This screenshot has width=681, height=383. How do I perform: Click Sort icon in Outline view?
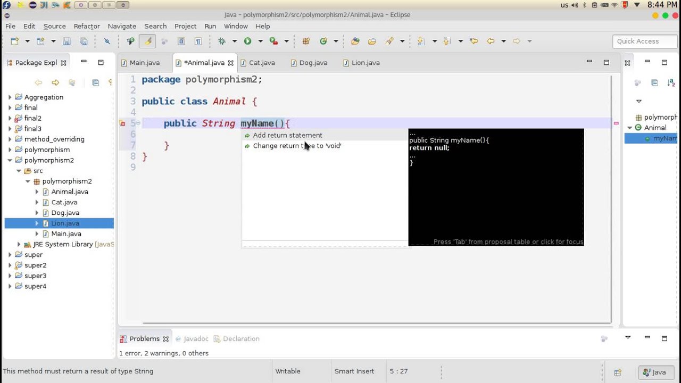(x=671, y=82)
